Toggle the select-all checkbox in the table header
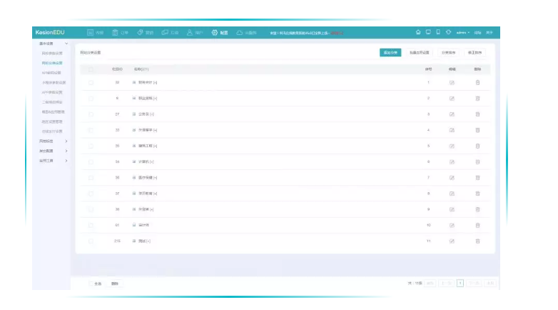558x310 pixels. (91, 69)
